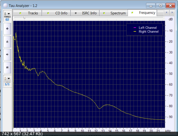Open the ISRC Info tab
This screenshot has width=178, height=136.
click(85, 13)
